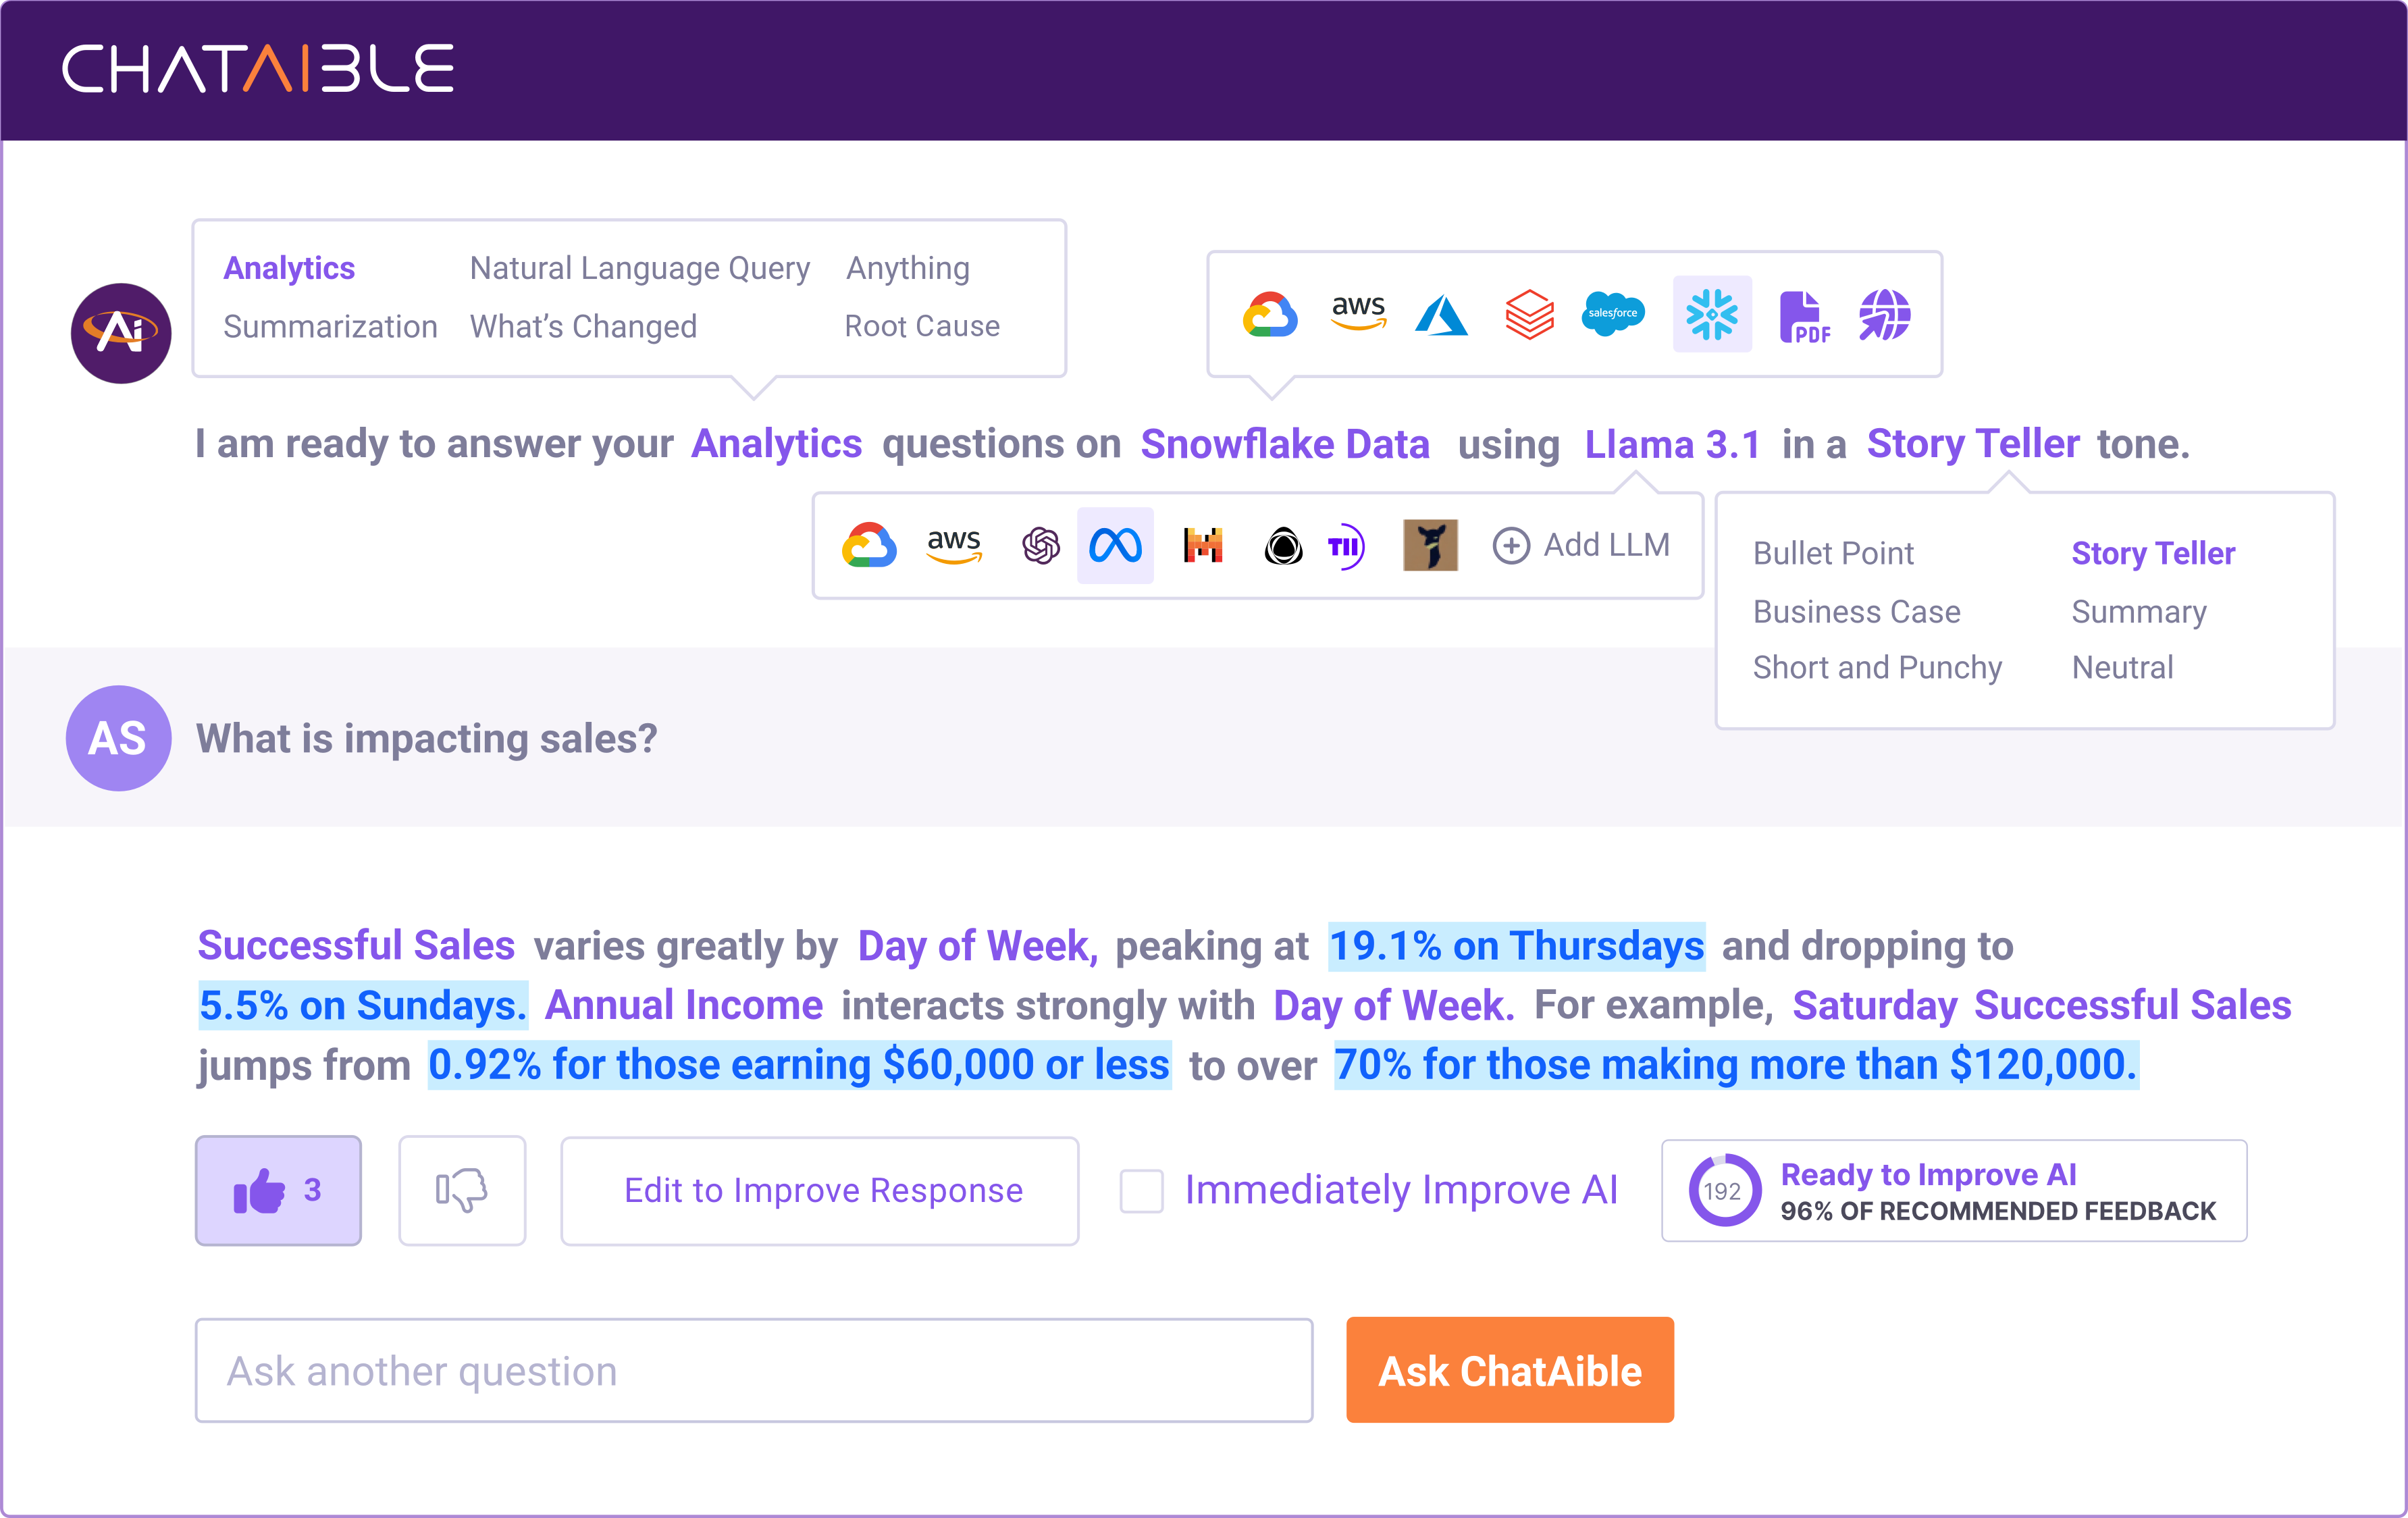The image size is (2408, 1518).
Task: Click Edit to Improve Response button
Action: [822, 1191]
